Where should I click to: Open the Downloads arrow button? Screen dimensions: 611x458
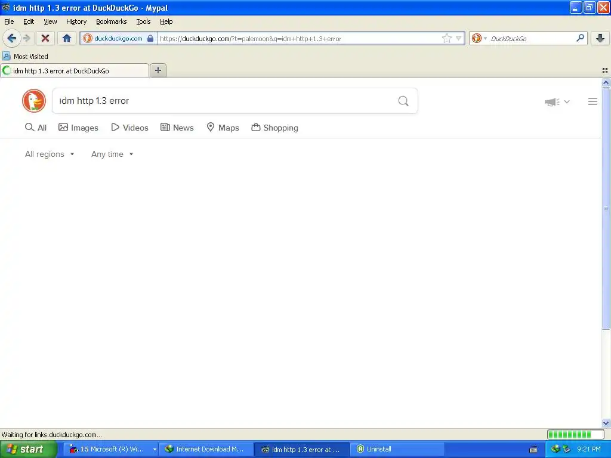(x=600, y=38)
